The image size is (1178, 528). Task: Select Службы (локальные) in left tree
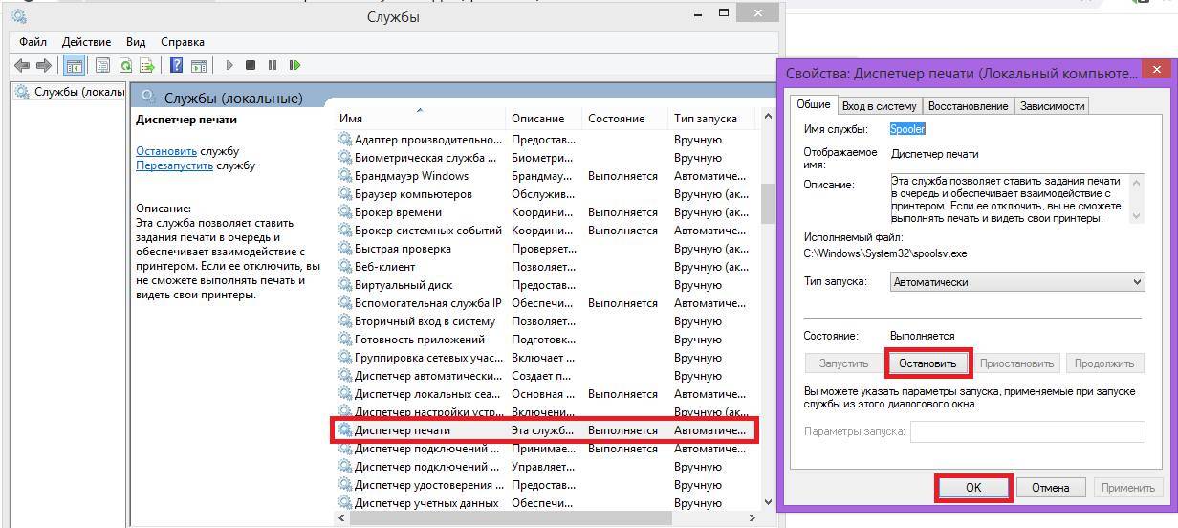click(x=78, y=92)
